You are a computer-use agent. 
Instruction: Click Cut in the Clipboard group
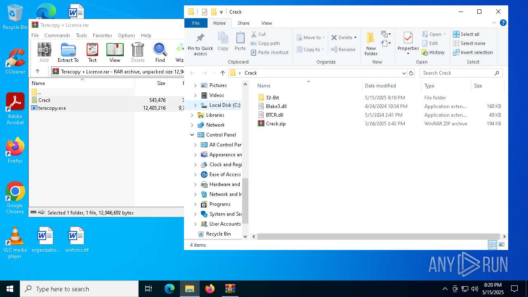point(258,34)
